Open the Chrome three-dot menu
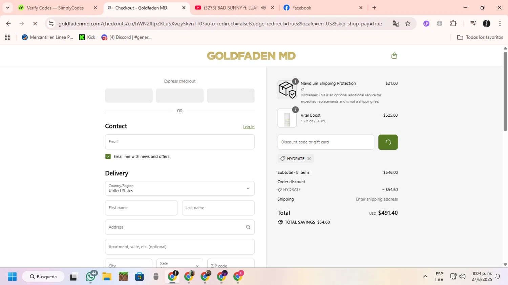 click(x=500, y=24)
